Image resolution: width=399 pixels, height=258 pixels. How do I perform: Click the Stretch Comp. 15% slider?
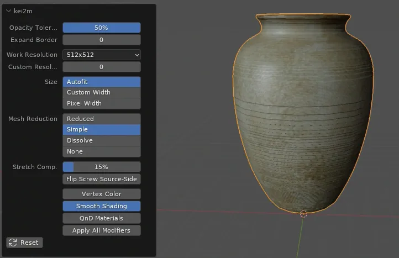(x=102, y=167)
